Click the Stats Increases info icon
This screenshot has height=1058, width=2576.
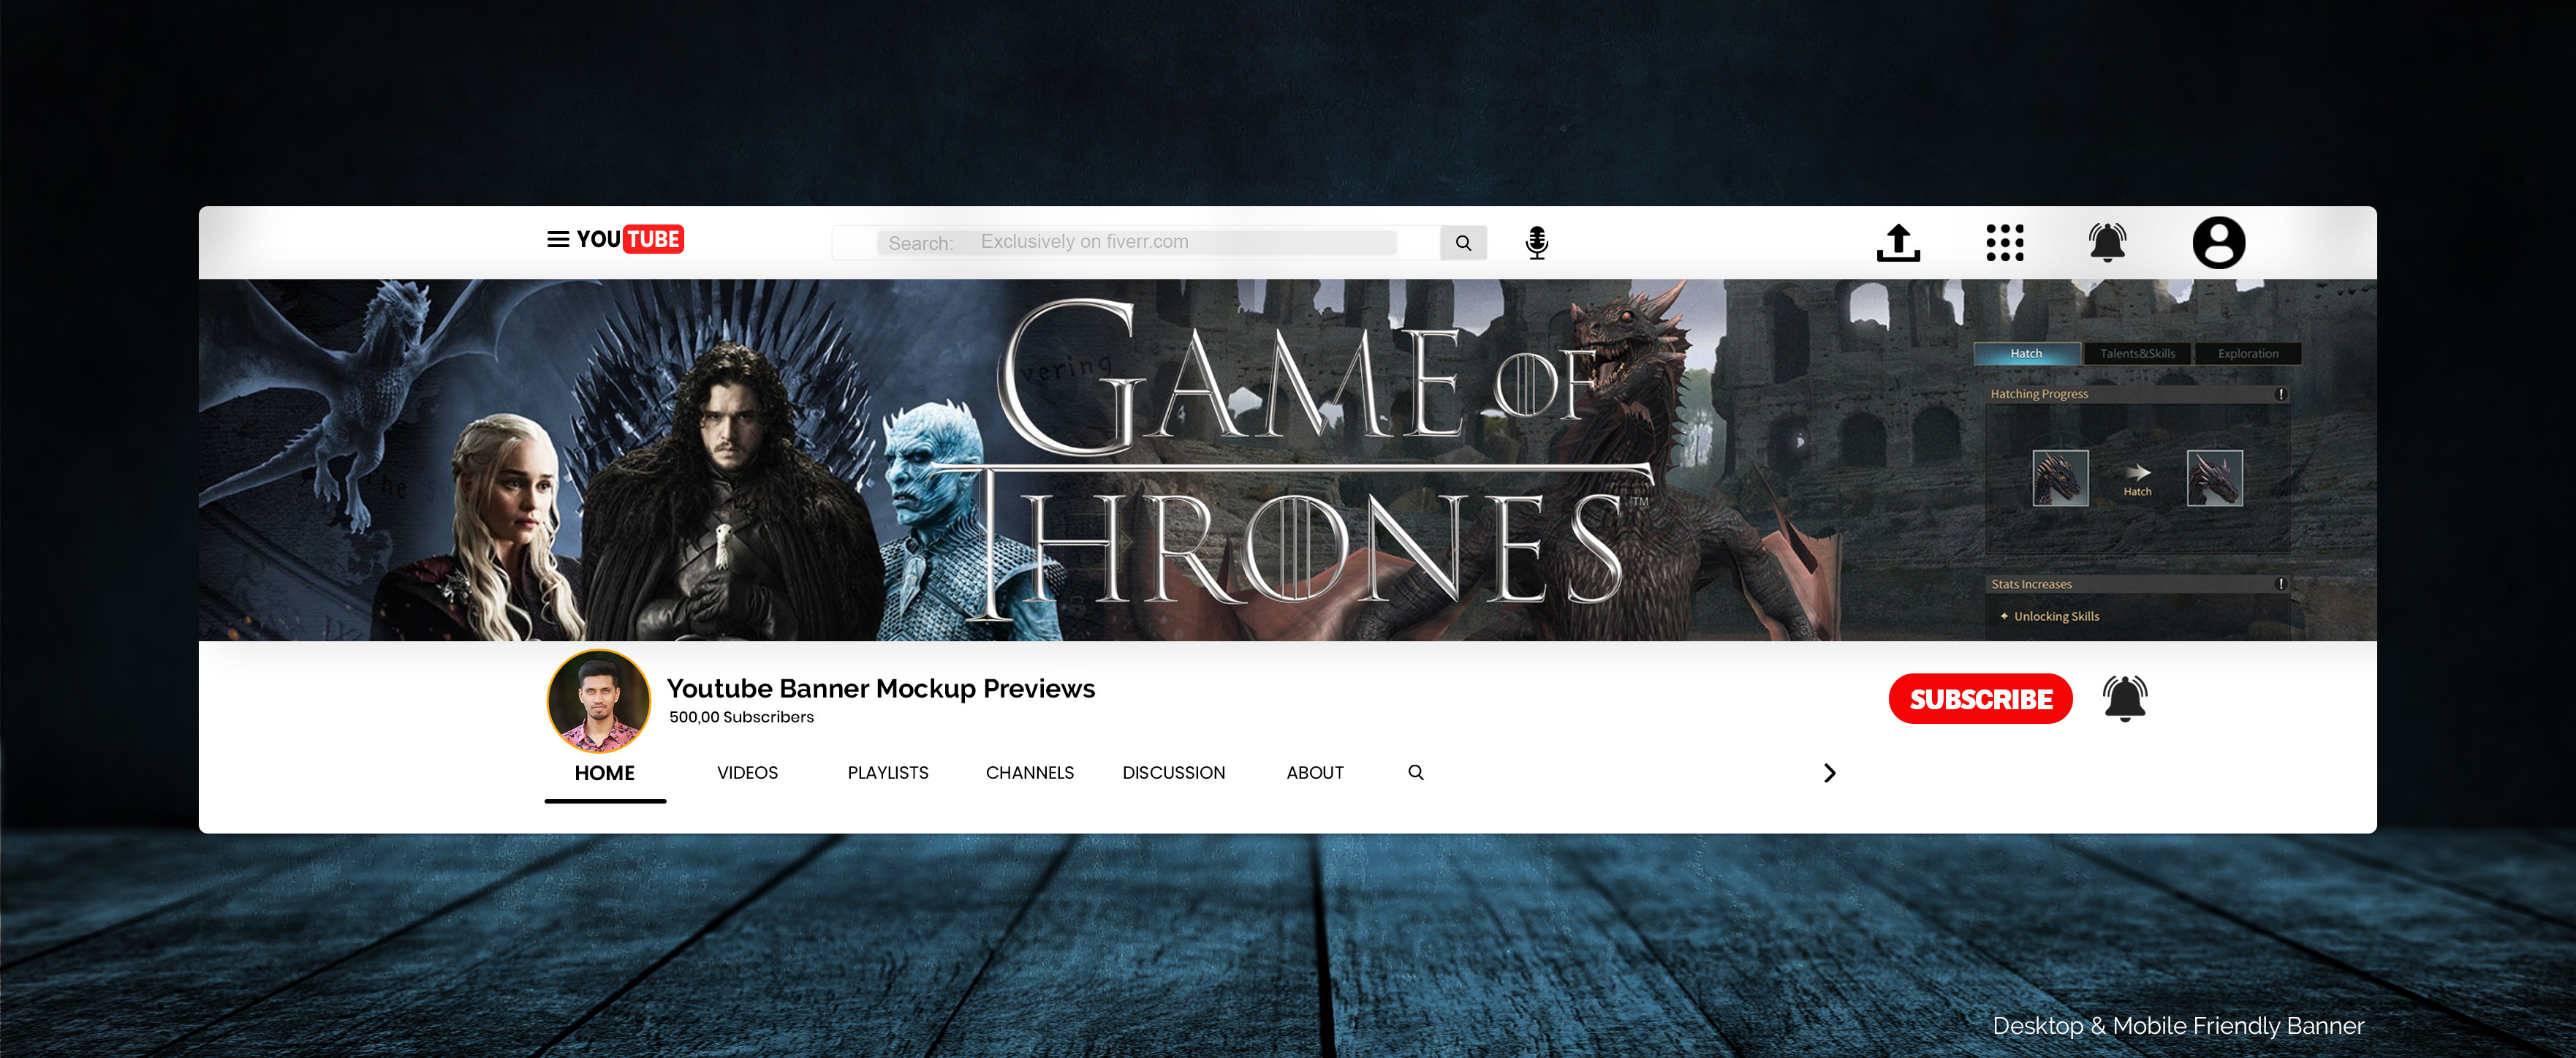(x=2281, y=584)
